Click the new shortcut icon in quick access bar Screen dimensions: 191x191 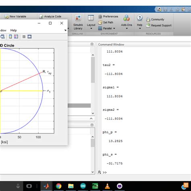(159, 9)
